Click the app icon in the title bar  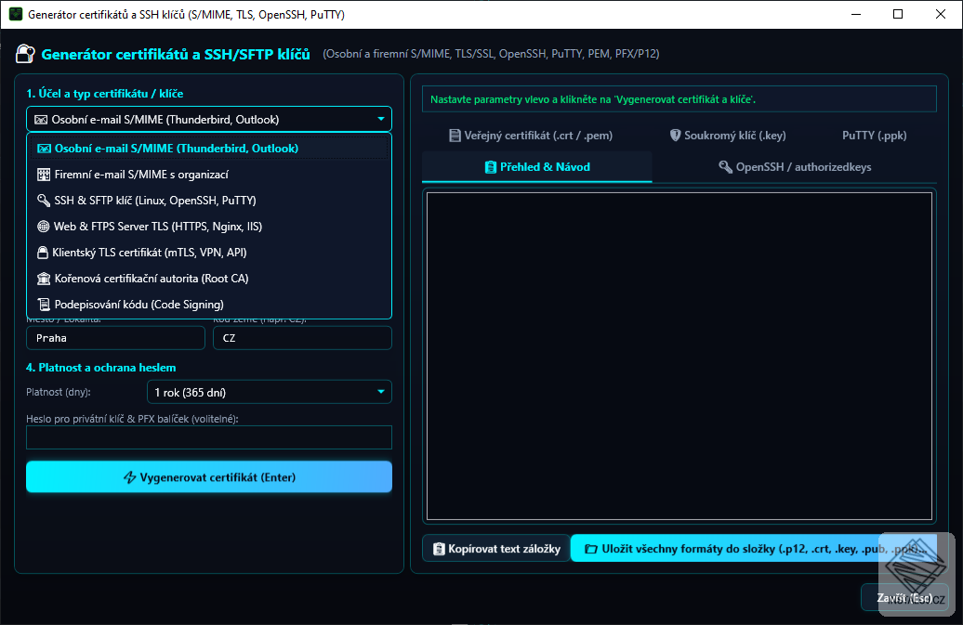point(16,14)
